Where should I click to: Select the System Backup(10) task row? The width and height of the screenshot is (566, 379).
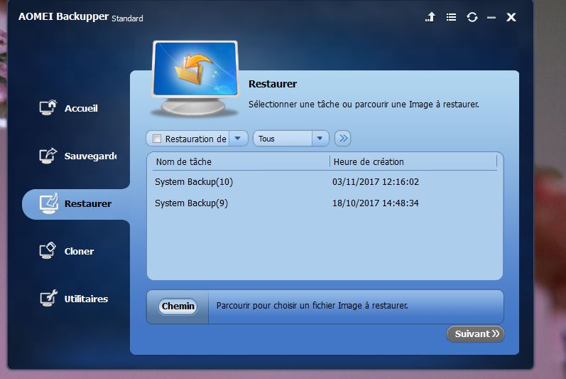(324, 182)
